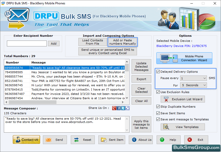Click the Twitter share icon

[x=123, y=108]
